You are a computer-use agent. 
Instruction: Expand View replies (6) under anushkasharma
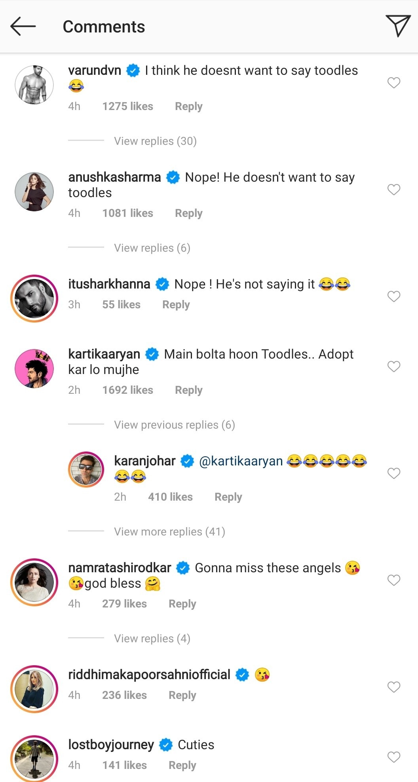[x=152, y=248]
